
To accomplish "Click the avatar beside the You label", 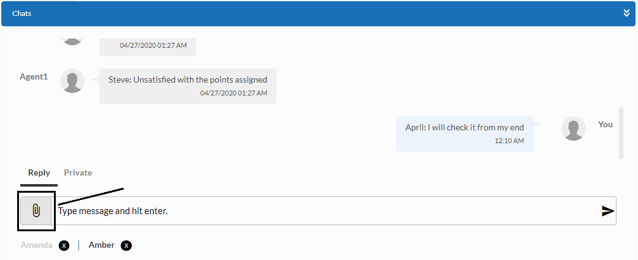I will [574, 128].
